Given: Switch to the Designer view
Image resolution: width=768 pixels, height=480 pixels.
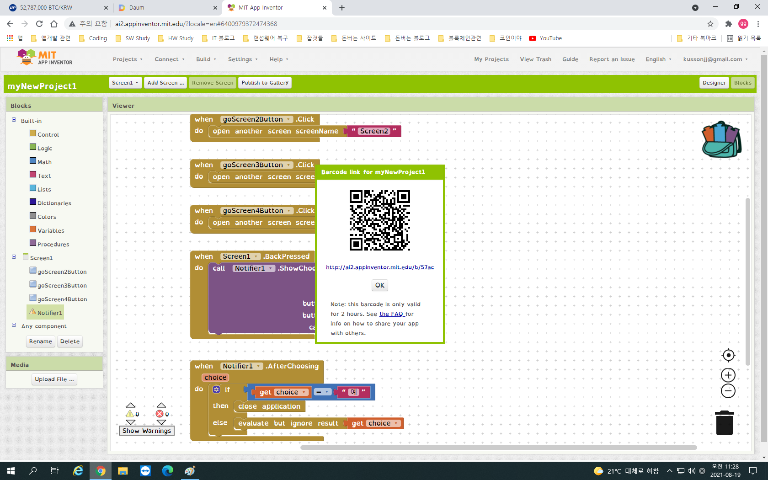Looking at the screenshot, I should [x=714, y=83].
